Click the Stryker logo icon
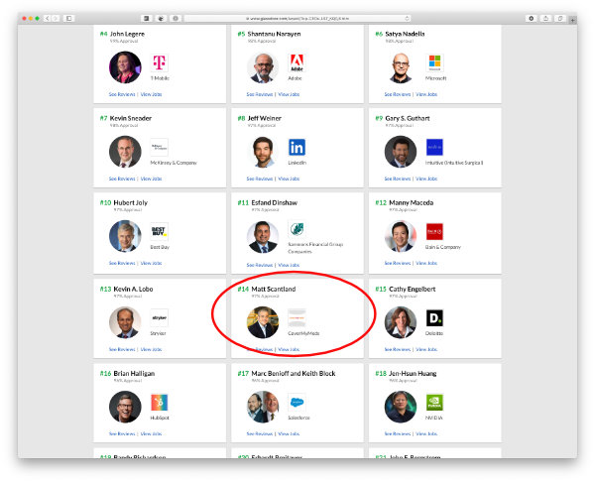595x482 pixels. coord(159,318)
